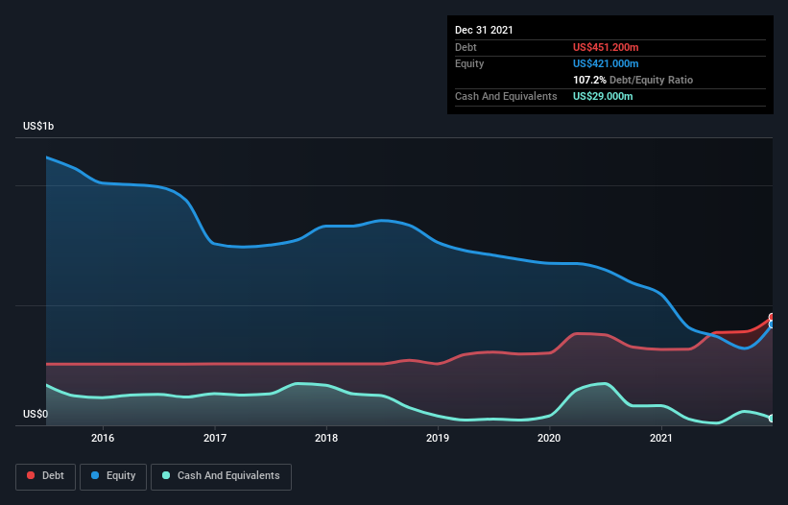Click Cash And Equivalents label in tooltip

pos(506,96)
